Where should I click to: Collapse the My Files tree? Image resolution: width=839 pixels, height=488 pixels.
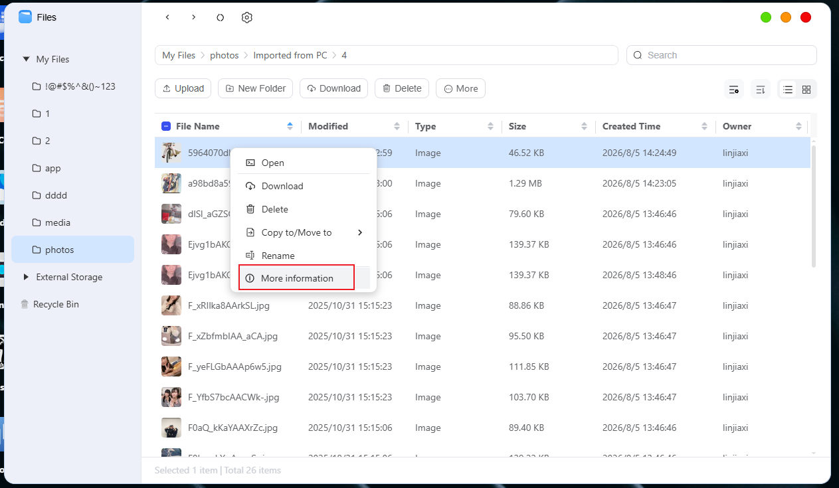point(26,59)
